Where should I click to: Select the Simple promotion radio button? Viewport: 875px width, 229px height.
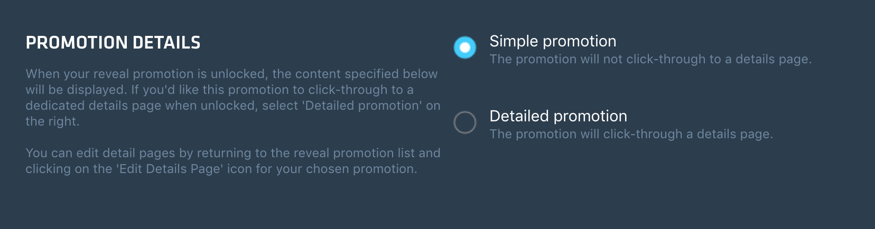(465, 47)
